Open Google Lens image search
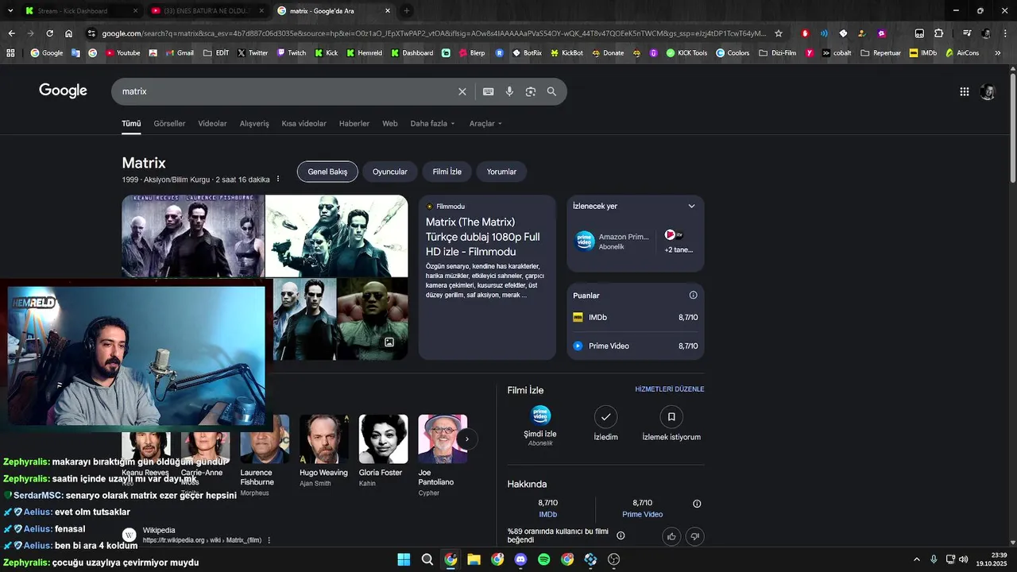The width and height of the screenshot is (1017, 572). pos(531,91)
